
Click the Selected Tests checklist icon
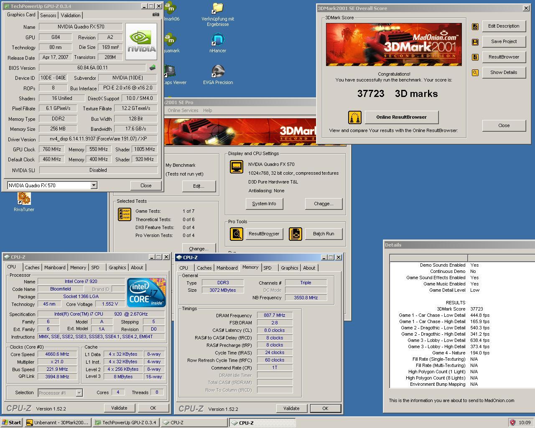(x=125, y=214)
